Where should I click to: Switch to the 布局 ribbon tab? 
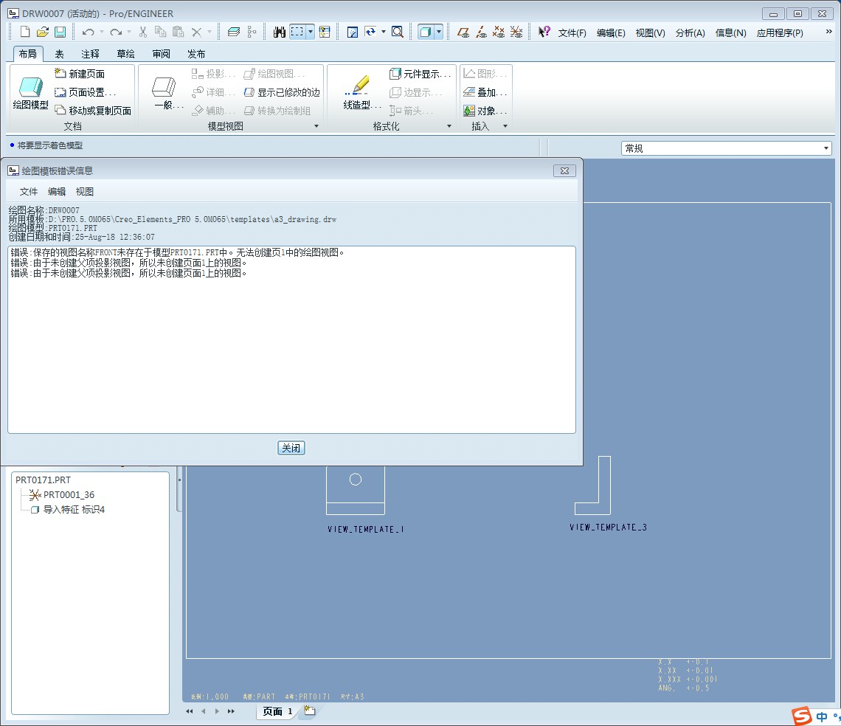pos(28,54)
